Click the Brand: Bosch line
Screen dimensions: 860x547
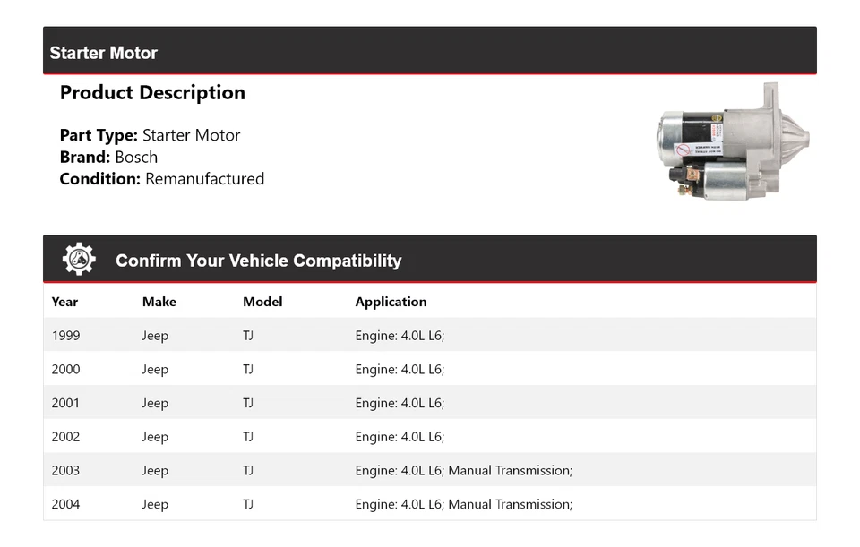point(108,157)
